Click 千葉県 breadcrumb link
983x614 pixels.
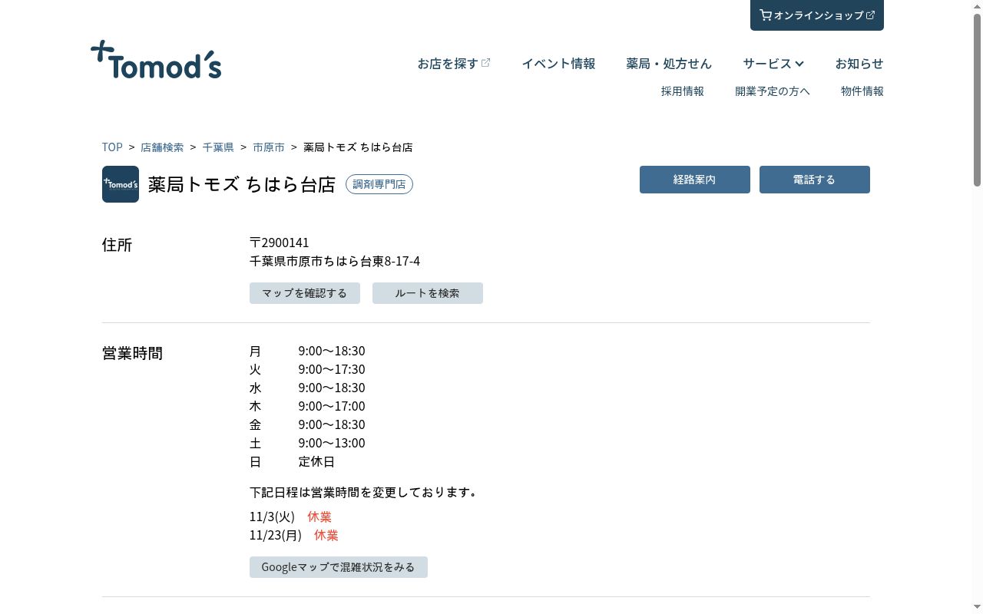click(218, 147)
